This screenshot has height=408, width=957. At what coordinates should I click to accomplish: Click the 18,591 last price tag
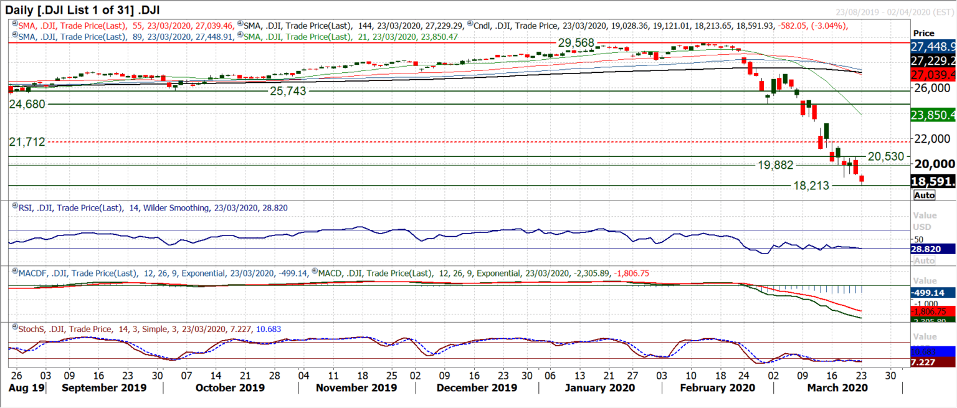click(x=932, y=179)
